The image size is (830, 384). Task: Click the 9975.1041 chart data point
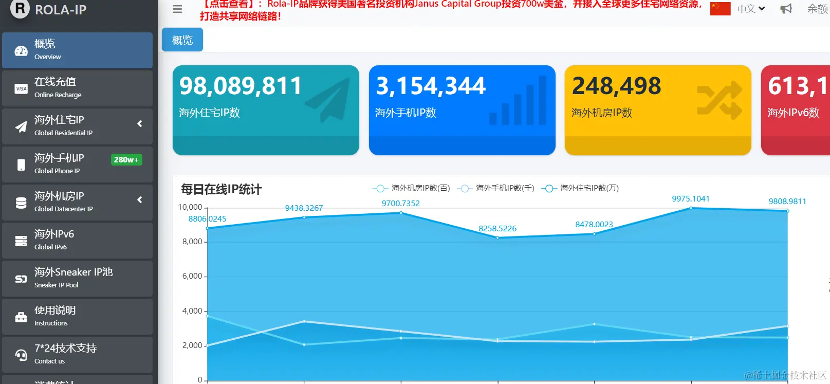tap(691, 208)
